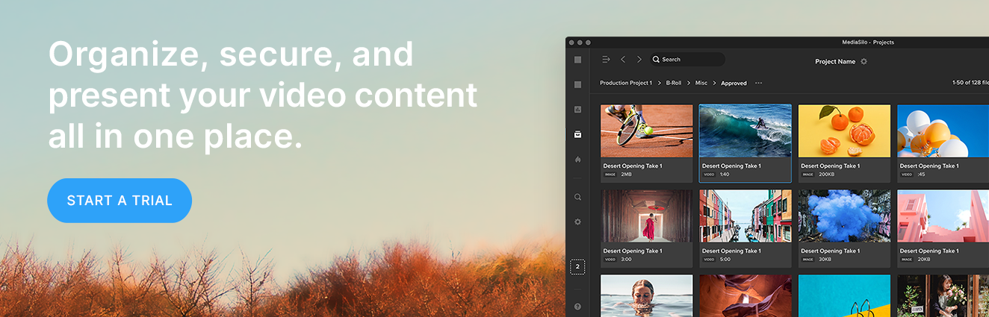Image resolution: width=989 pixels, height=317 pixels.
Task: Toggle the sidebar list menu icon
Action: pos(606,60)
